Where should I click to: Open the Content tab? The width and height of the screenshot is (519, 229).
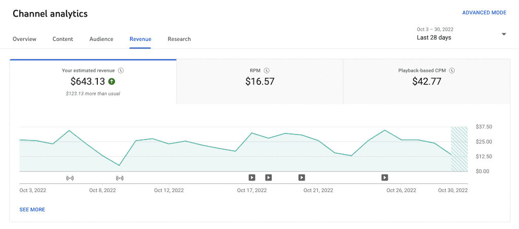pyautogui.click(x=63, y=39)
